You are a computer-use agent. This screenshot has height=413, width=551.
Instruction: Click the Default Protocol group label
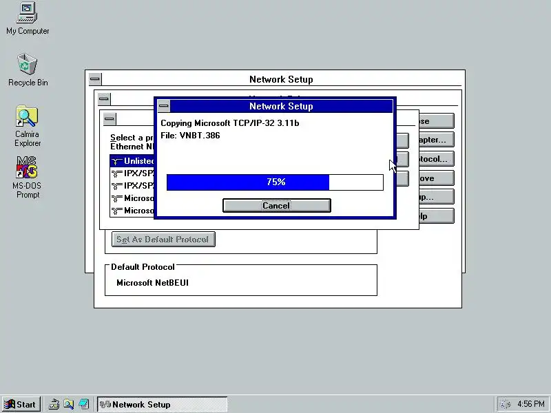pyautogui.click(x=143, y=267)
